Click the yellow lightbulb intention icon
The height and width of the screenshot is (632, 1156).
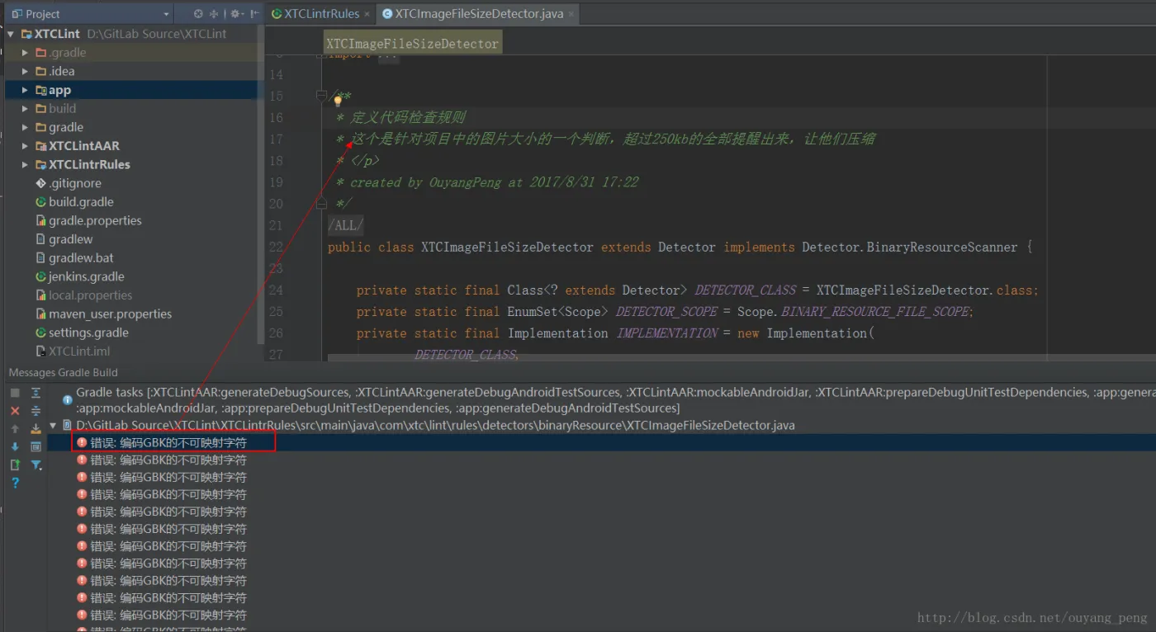337,101
